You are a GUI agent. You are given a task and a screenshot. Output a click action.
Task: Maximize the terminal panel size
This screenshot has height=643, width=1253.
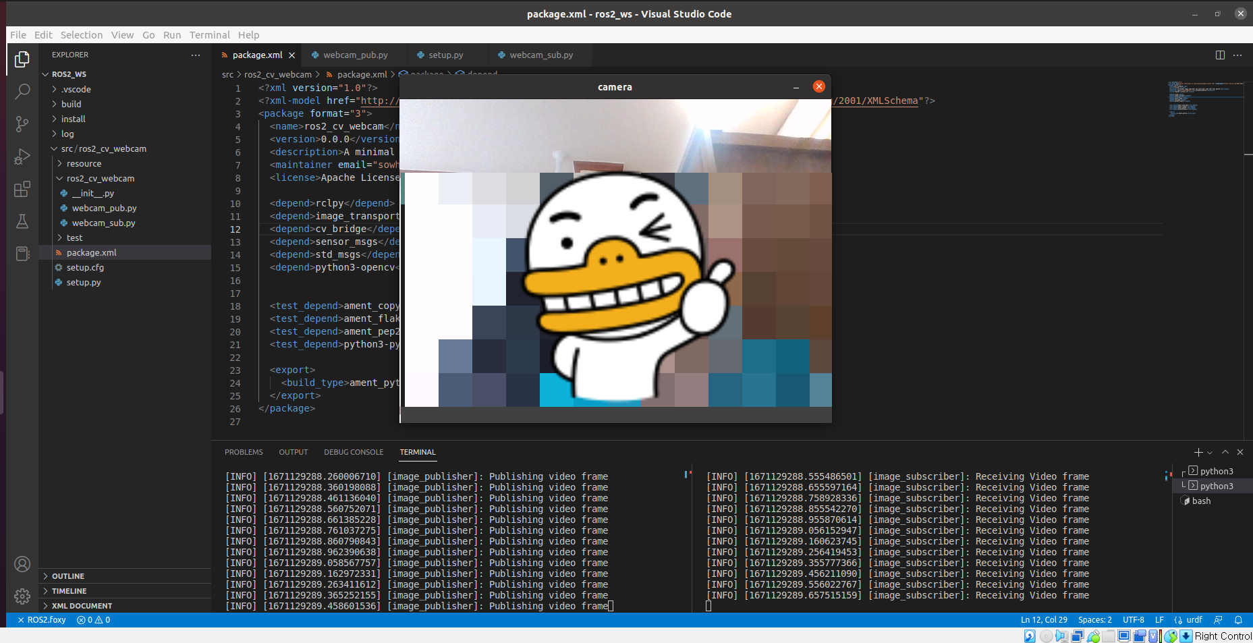tap(1225, 452)
